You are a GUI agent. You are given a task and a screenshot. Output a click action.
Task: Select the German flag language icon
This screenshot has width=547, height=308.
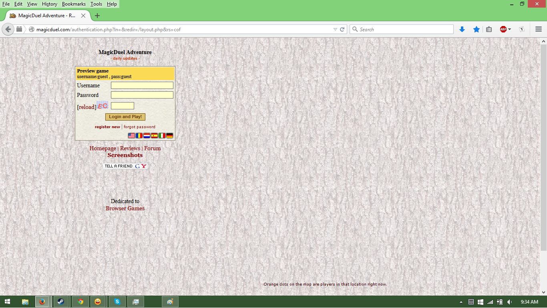(x=169, y=136)
